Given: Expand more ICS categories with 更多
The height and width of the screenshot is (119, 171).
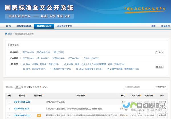Looking at the screenshot, I should 159,67.
